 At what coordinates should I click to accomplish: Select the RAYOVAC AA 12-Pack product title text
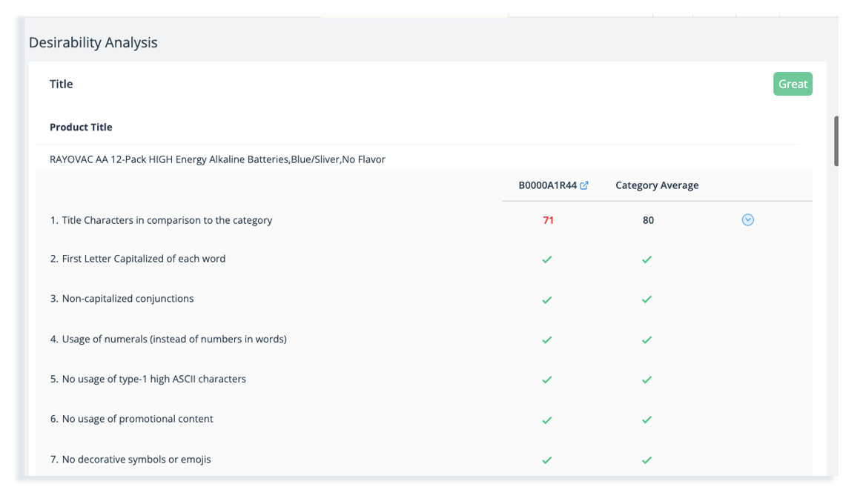click(217, 159)
